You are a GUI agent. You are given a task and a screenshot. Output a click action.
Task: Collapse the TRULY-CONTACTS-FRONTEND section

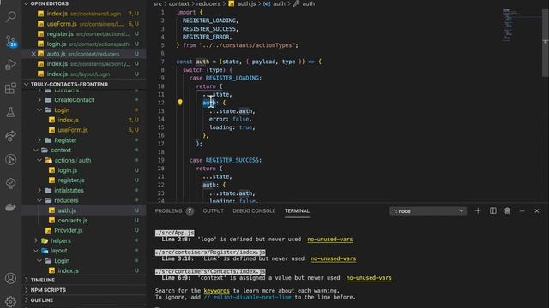(26, 84)
